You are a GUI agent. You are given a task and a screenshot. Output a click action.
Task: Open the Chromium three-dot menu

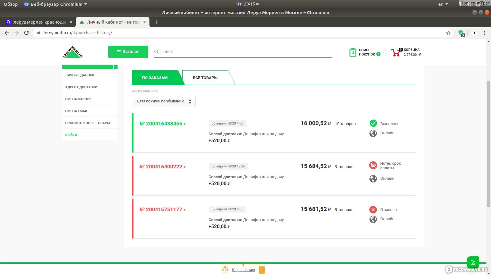coord(485,33)
